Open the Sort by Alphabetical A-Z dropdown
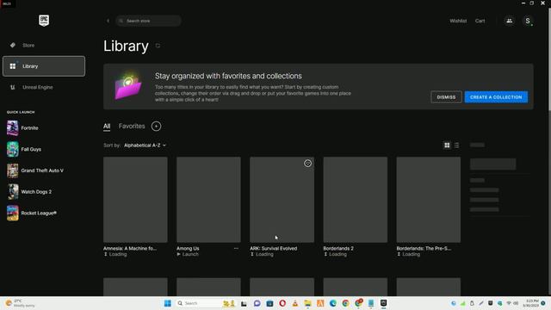Viewport: 551px width, 310px height. pos(145,146)
